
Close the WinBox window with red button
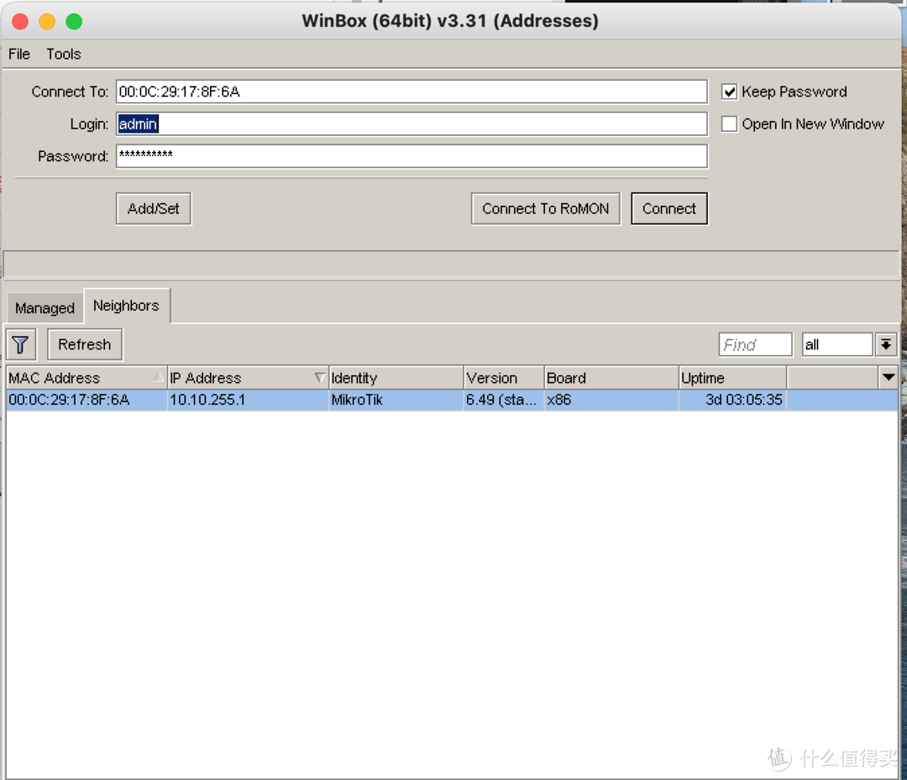coord(20,21)
